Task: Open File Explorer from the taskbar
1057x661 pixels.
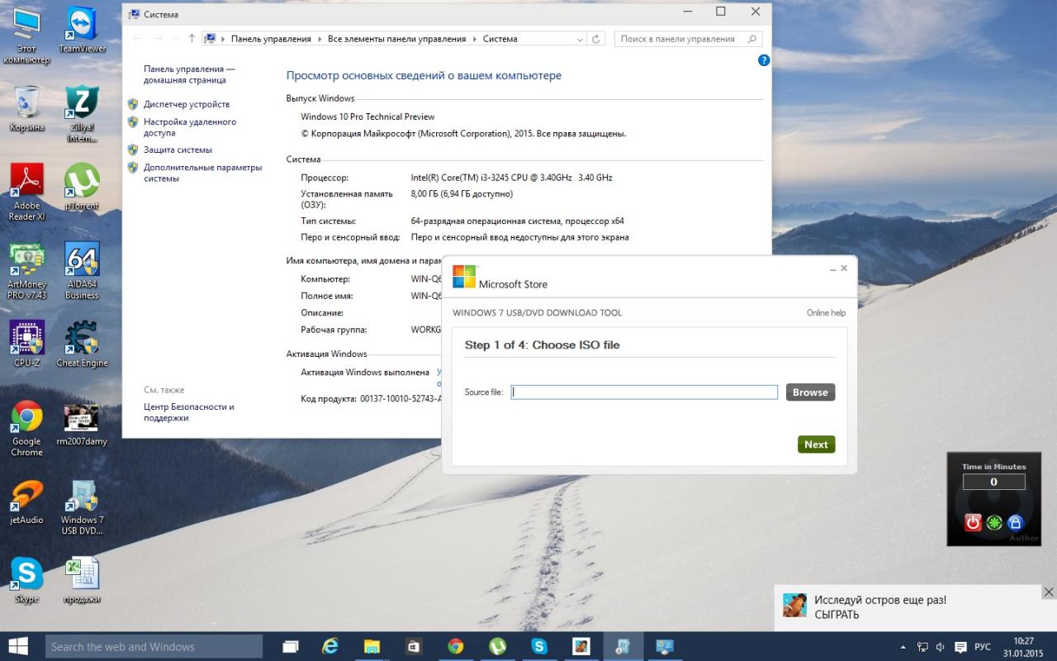Action: (372, 646)
